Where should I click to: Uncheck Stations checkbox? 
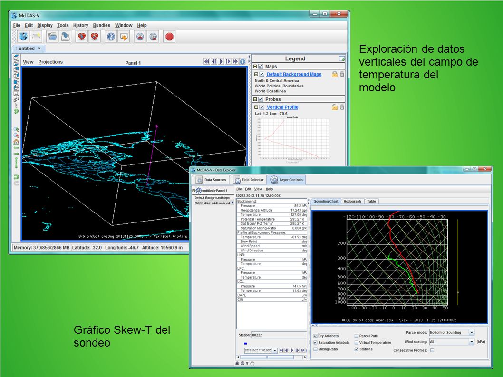pos(357,349)
